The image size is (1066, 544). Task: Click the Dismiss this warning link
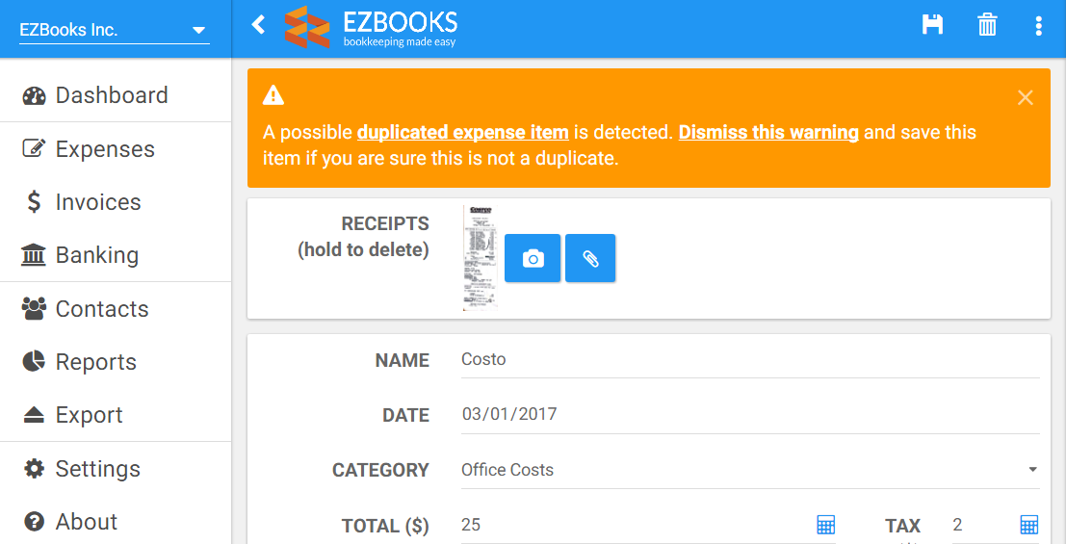(768, 132)
